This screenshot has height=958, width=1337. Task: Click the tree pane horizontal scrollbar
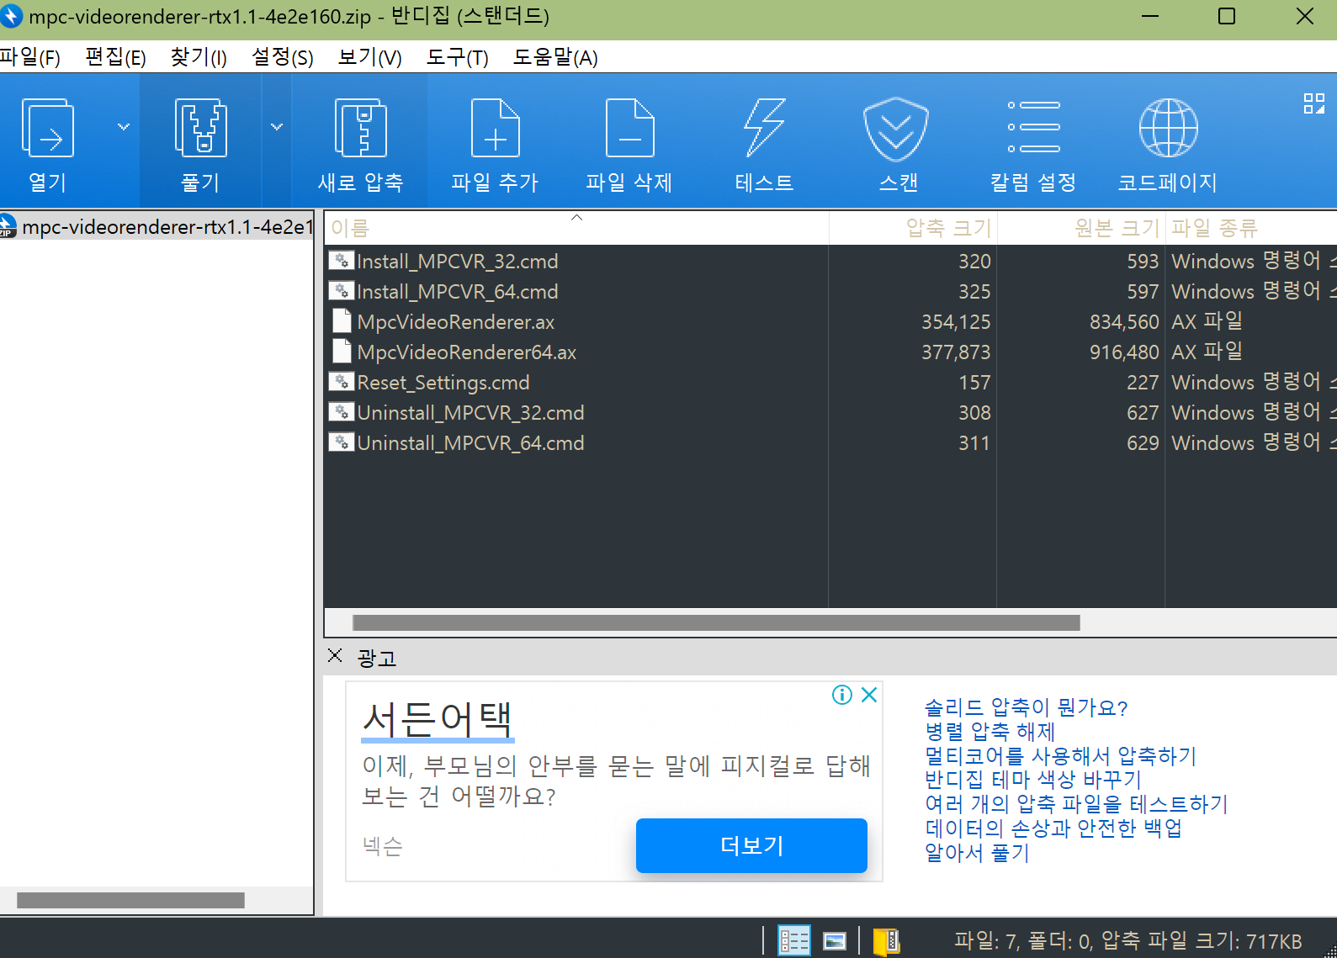(130, 900)
